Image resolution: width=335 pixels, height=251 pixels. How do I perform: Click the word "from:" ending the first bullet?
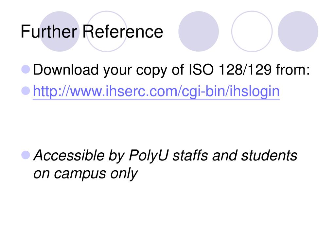(x=293, y=70)
